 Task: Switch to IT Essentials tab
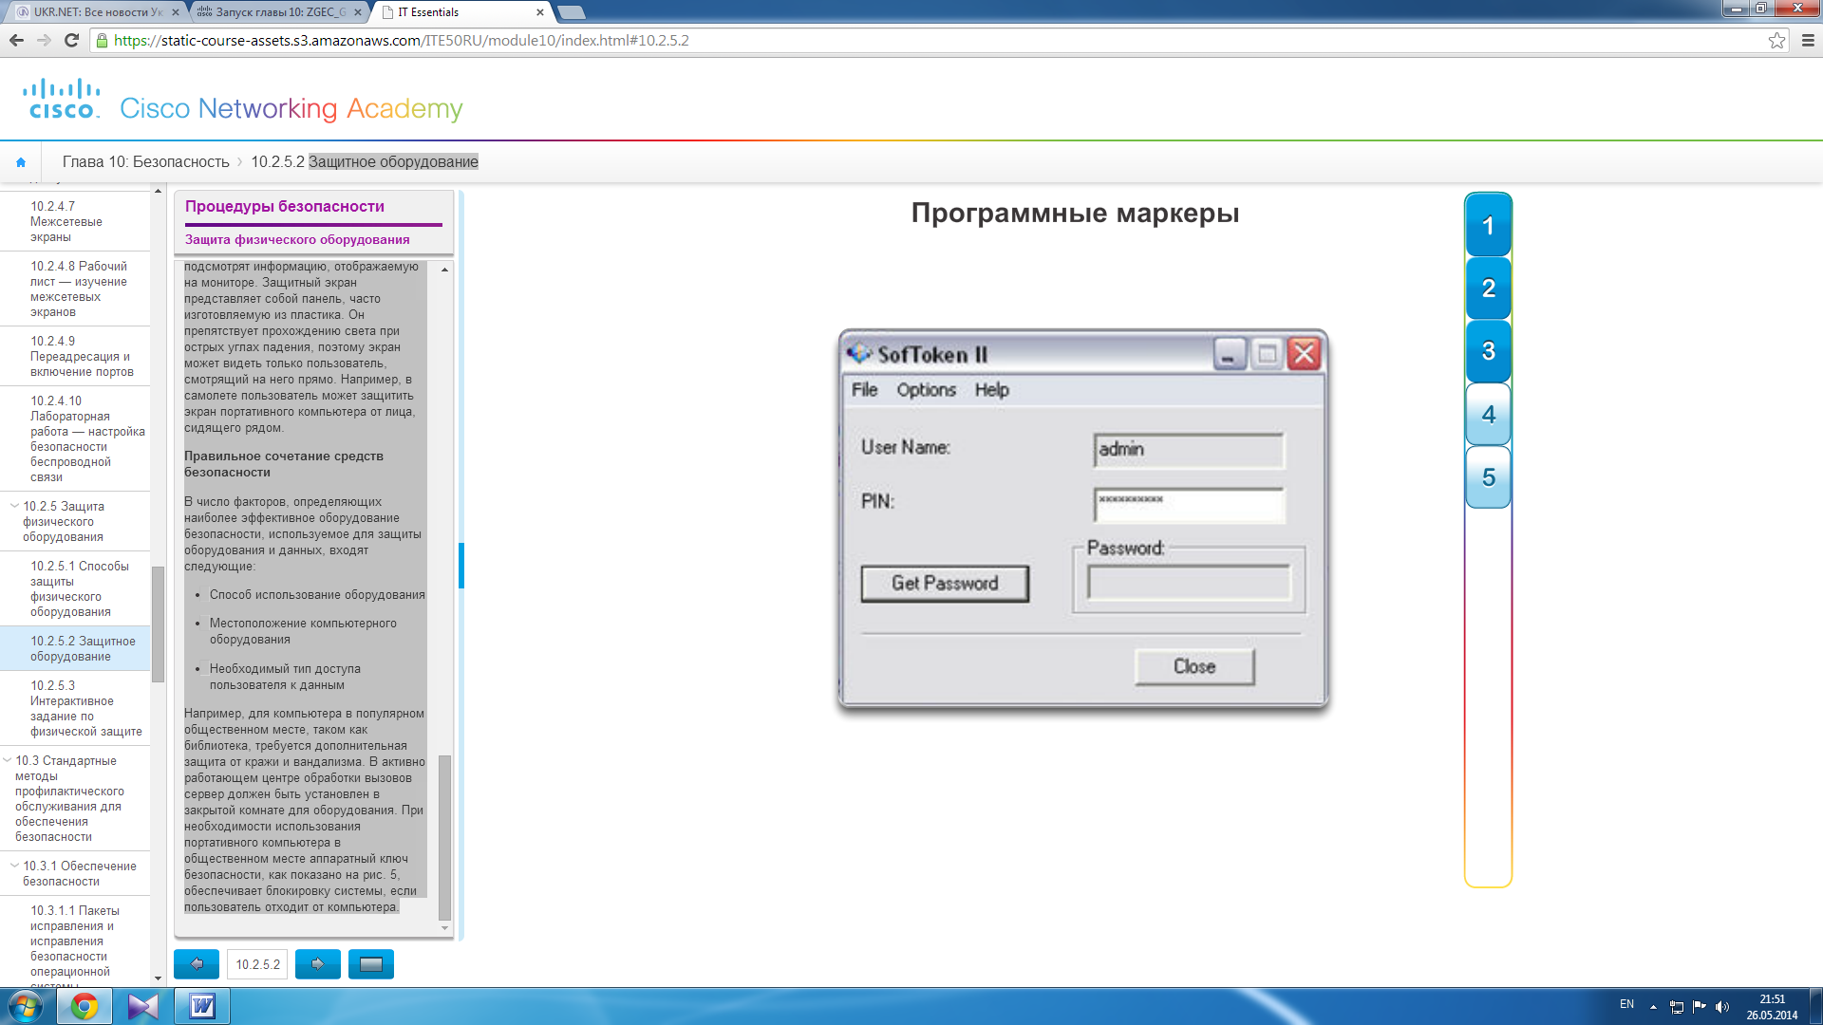click(x=460, y=12)
